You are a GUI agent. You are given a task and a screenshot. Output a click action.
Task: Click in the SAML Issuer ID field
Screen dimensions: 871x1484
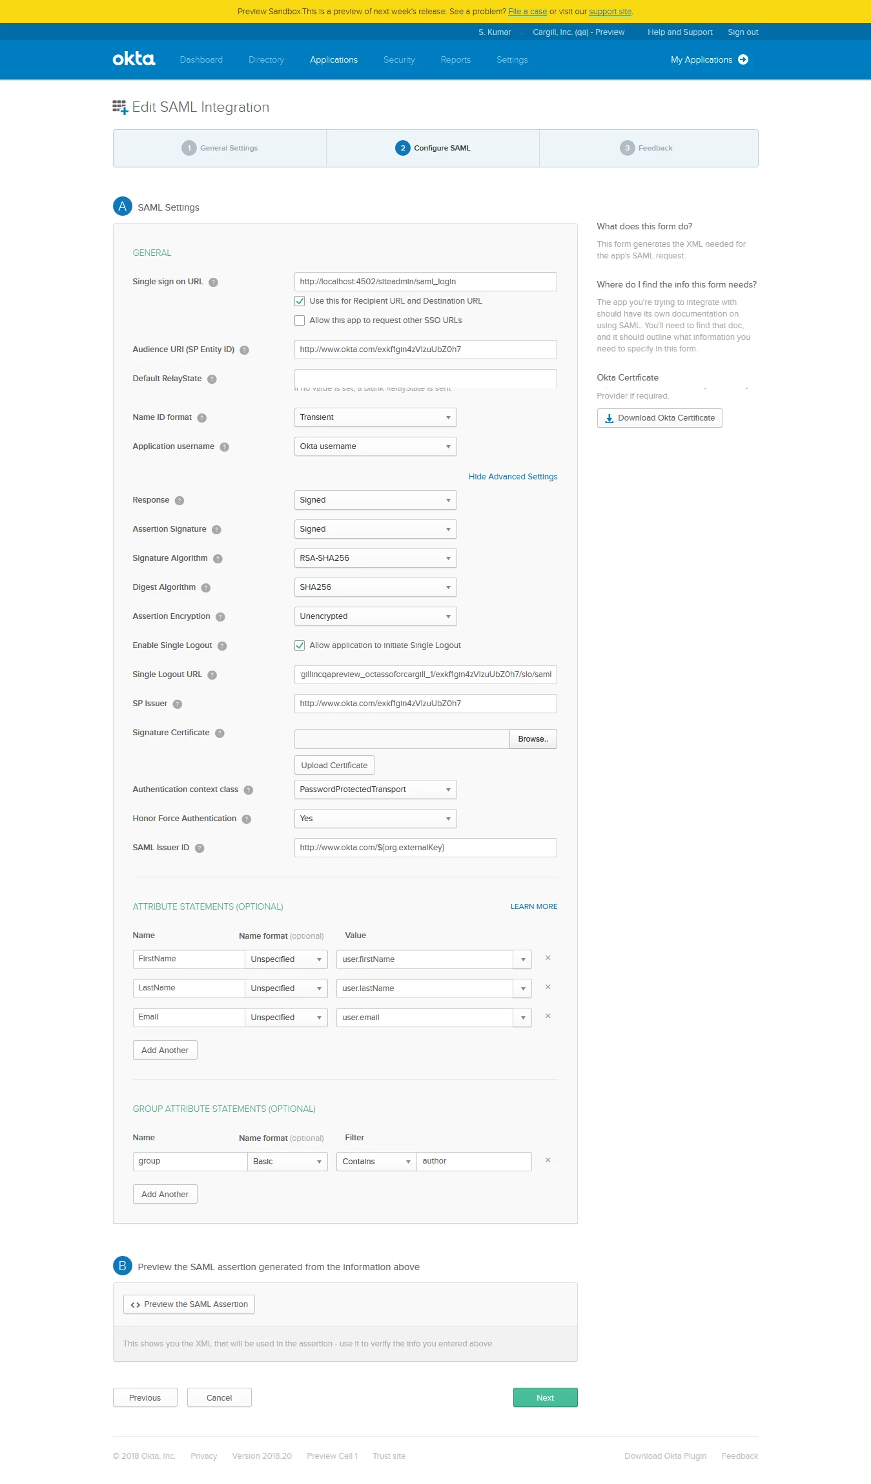point(425,848)
